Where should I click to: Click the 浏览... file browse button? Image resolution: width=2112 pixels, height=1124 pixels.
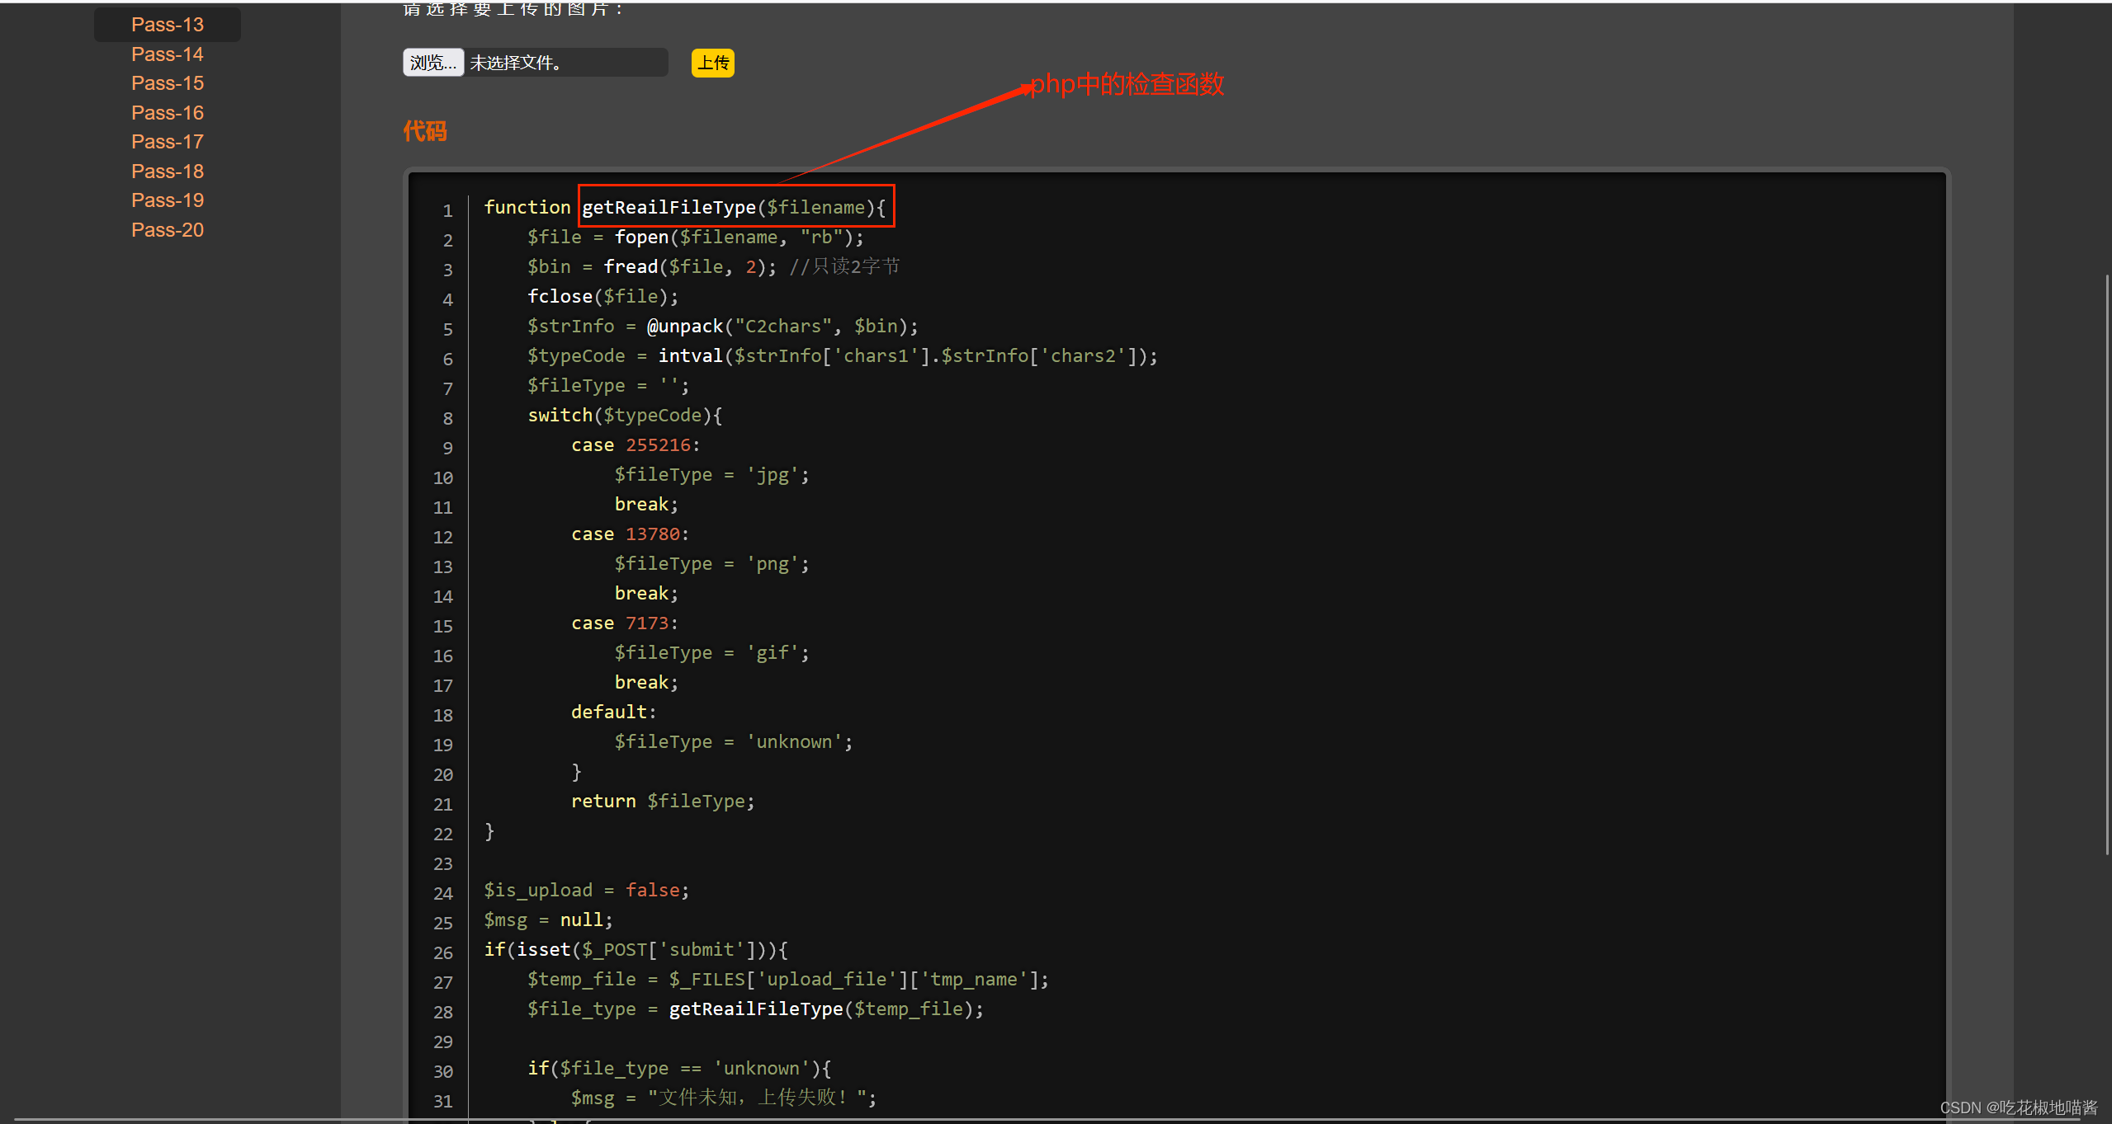(x=432, y=63)
